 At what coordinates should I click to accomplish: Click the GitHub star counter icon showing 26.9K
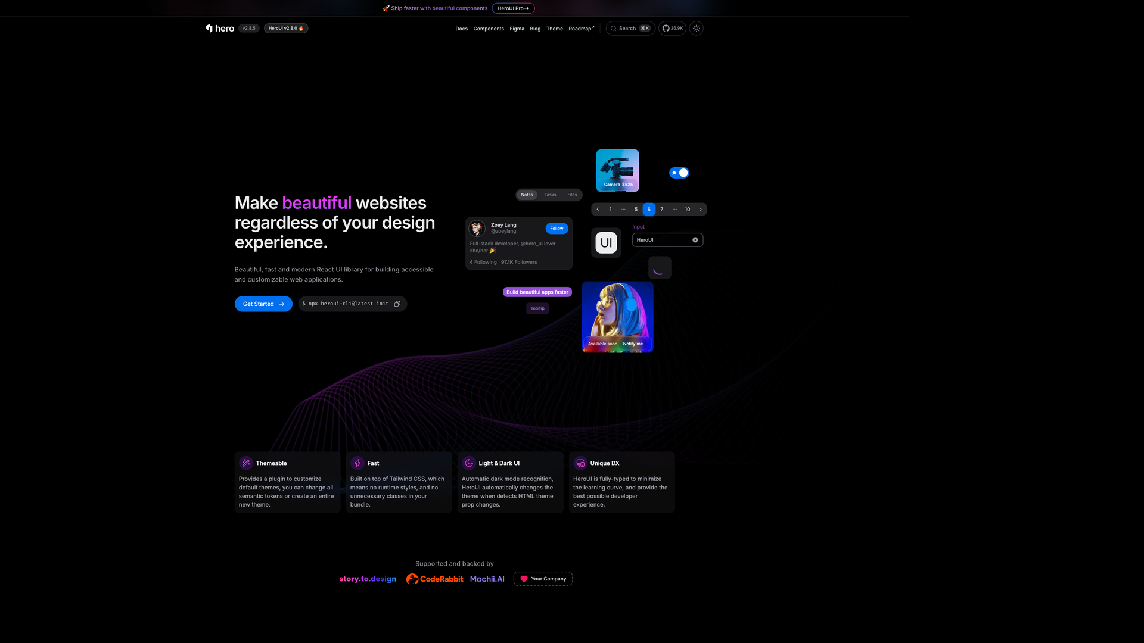[665, 28]
